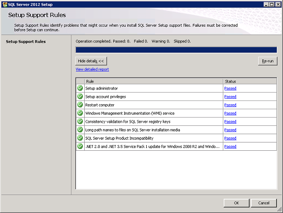Select Setup Support Rules in left pane
283x213 pixels.
(x=26, y=41)
